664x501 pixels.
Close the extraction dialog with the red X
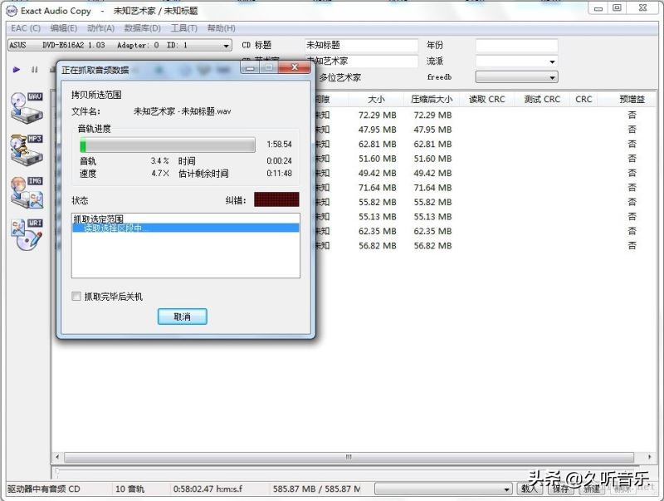[x=295, y=67]
